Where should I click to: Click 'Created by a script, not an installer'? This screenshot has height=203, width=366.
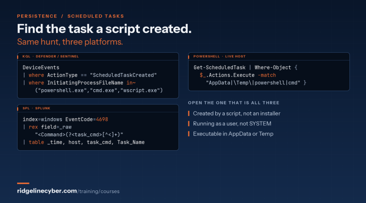point(236,114)
